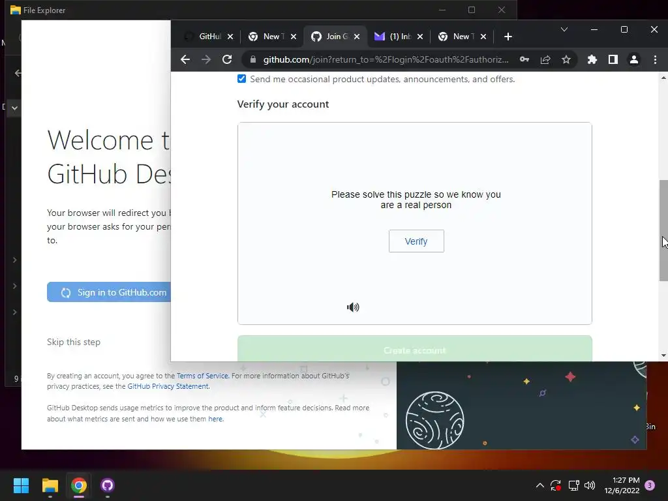Play the audio challenge speaker icon
This screenshot has height=501, width=668.
353,307
